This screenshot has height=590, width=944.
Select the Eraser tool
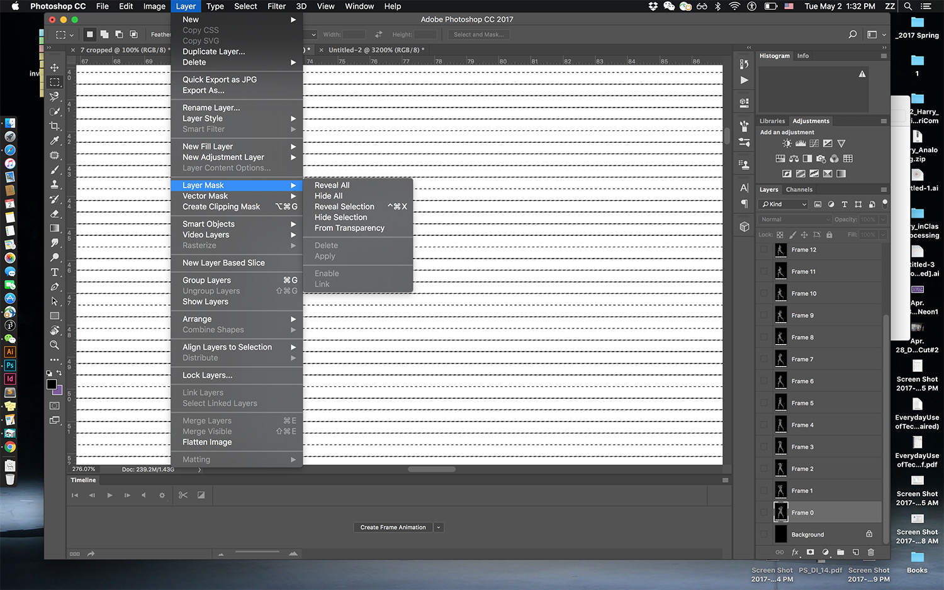pos(55,214)
